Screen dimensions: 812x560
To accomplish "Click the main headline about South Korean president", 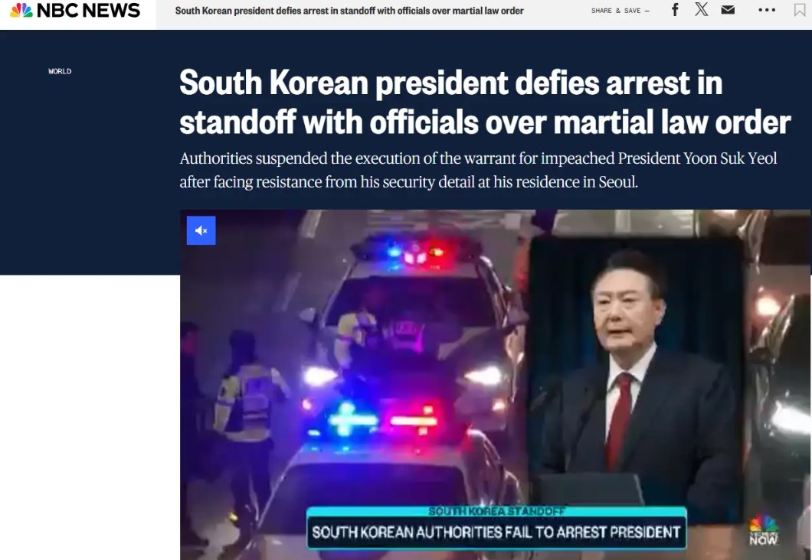I will coord(484,102).
